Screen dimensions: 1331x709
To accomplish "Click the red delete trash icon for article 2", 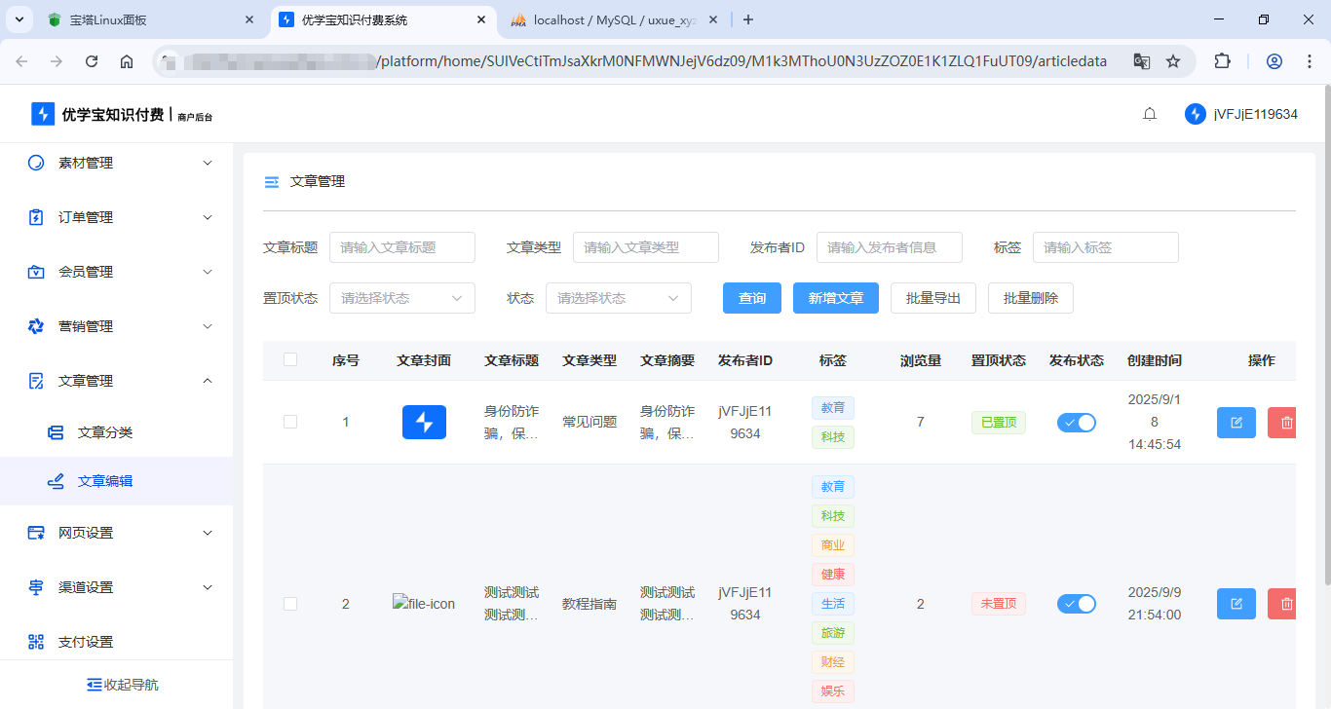I will (x=1284, y=603).
